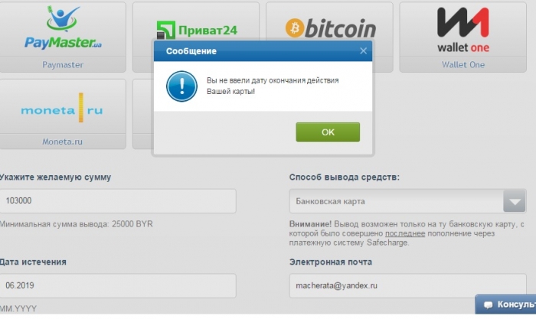This screenshot has height=319, width=536.
Task: Click the blue exclamation mark icon
Action: click(181, 86)
